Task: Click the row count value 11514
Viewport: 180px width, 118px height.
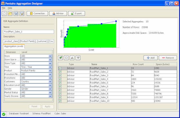Action: 134,97
